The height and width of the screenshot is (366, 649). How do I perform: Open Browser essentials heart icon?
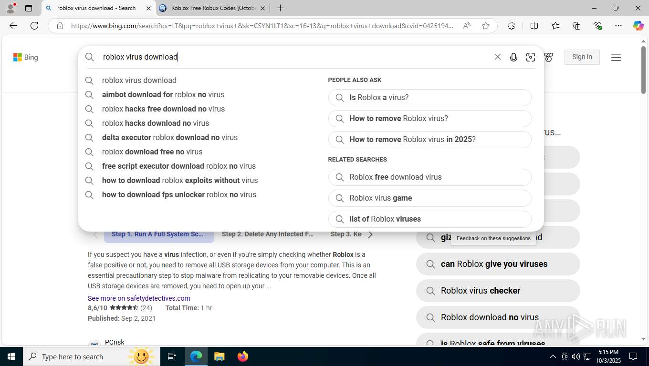coord(597,26)
